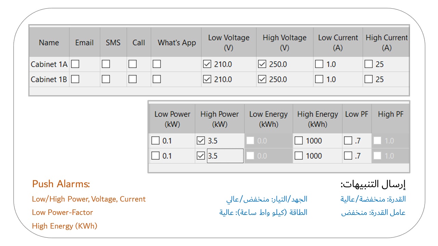Enable Low Power checkbox in first row
Screen dimensions: 438x246
pos(156,141)
